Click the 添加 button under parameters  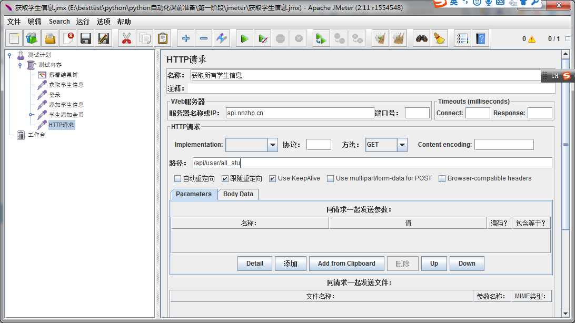point(291,264)
